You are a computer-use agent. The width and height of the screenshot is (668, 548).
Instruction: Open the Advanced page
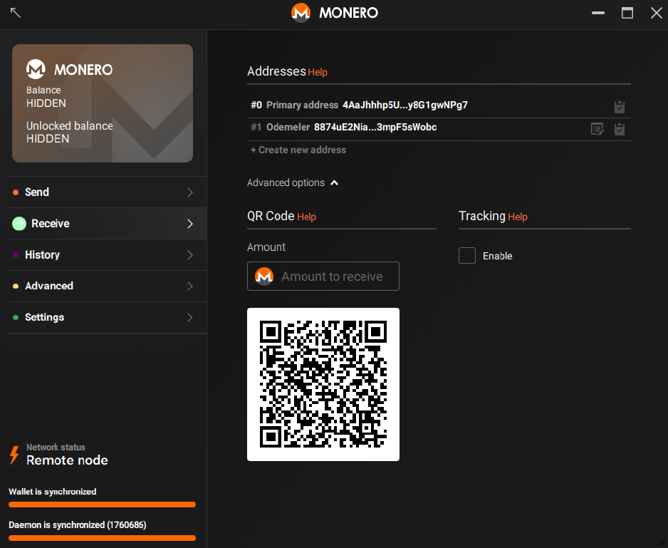(108, 286)
